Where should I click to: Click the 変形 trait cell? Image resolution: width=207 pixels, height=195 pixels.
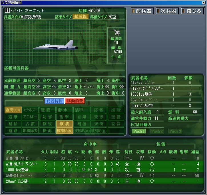[x=99, y=117]
